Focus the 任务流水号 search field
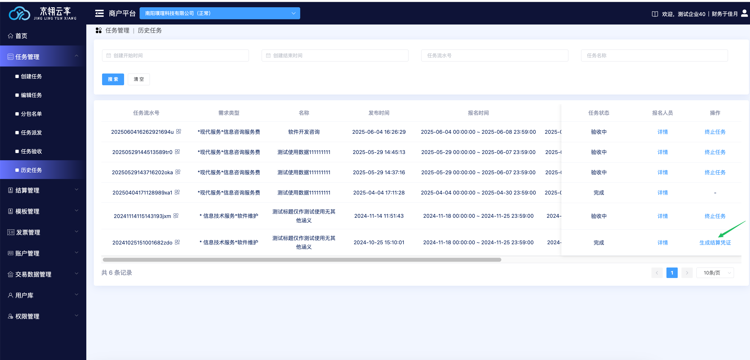Viewport: 750px width, 360px height. [494, 55]
